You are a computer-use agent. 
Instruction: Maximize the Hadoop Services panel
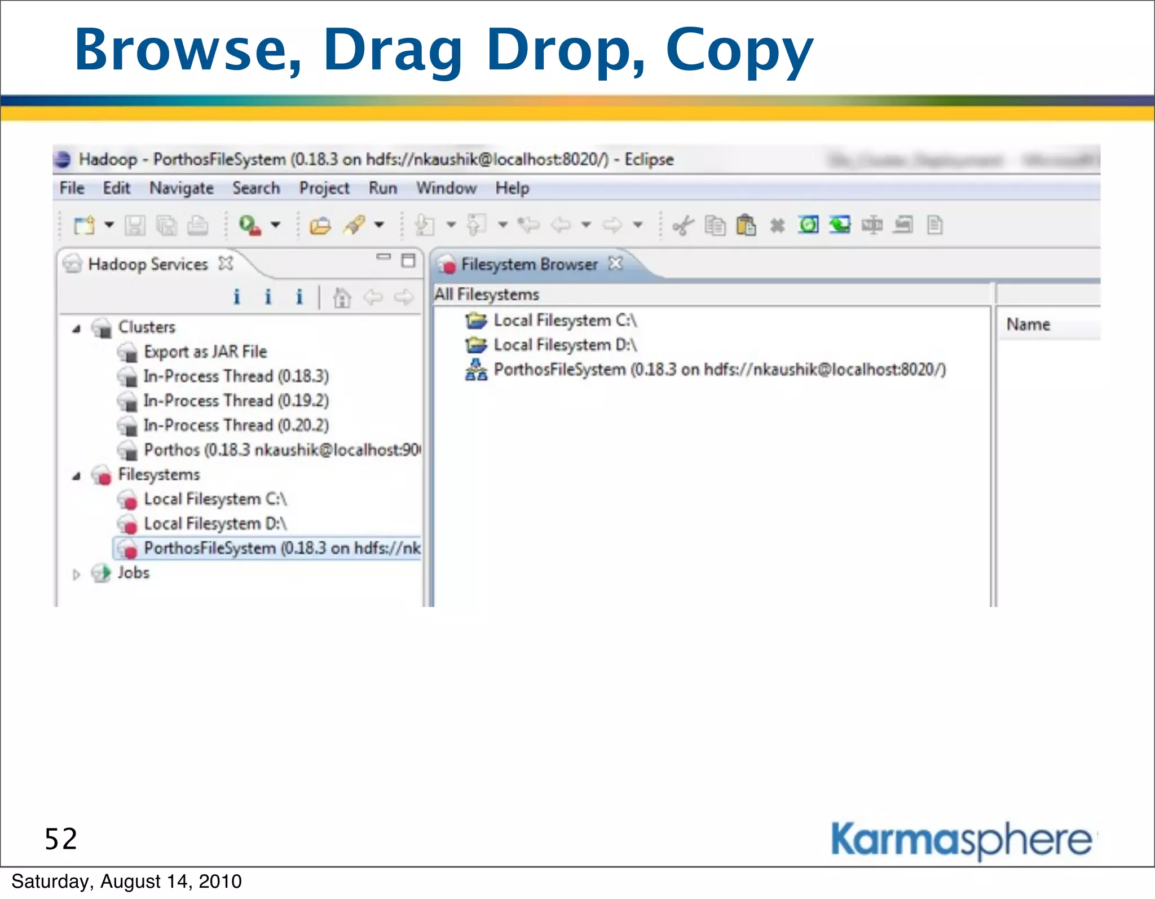tap(408, 260)
